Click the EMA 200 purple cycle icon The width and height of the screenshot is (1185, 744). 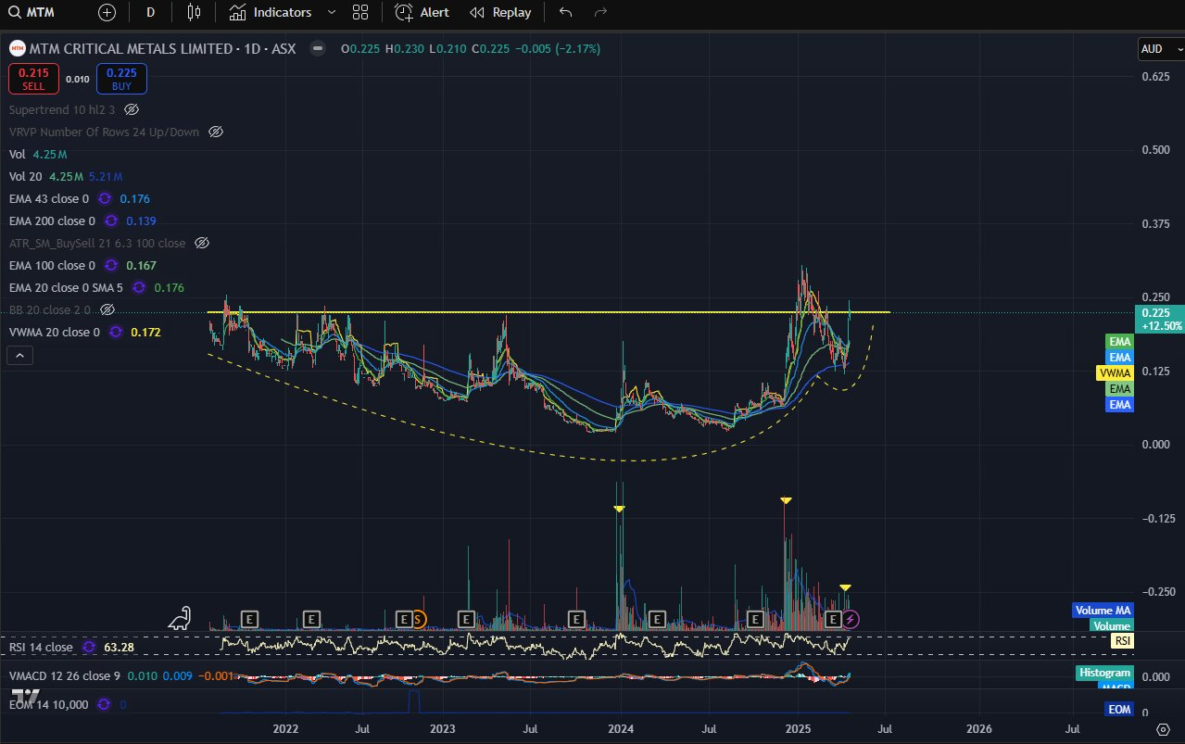tap(111, 221)
